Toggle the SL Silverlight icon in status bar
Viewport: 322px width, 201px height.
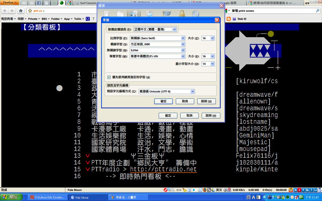point(307,190)
